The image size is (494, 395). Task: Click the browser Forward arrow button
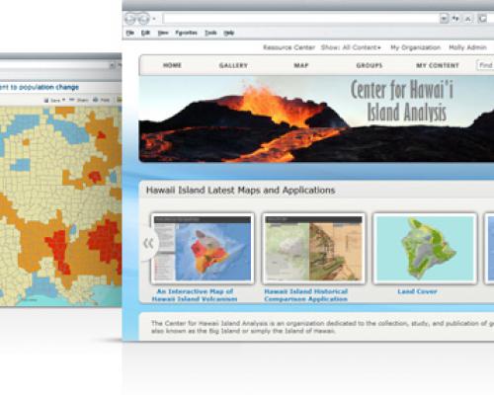(x=143, y=19)
